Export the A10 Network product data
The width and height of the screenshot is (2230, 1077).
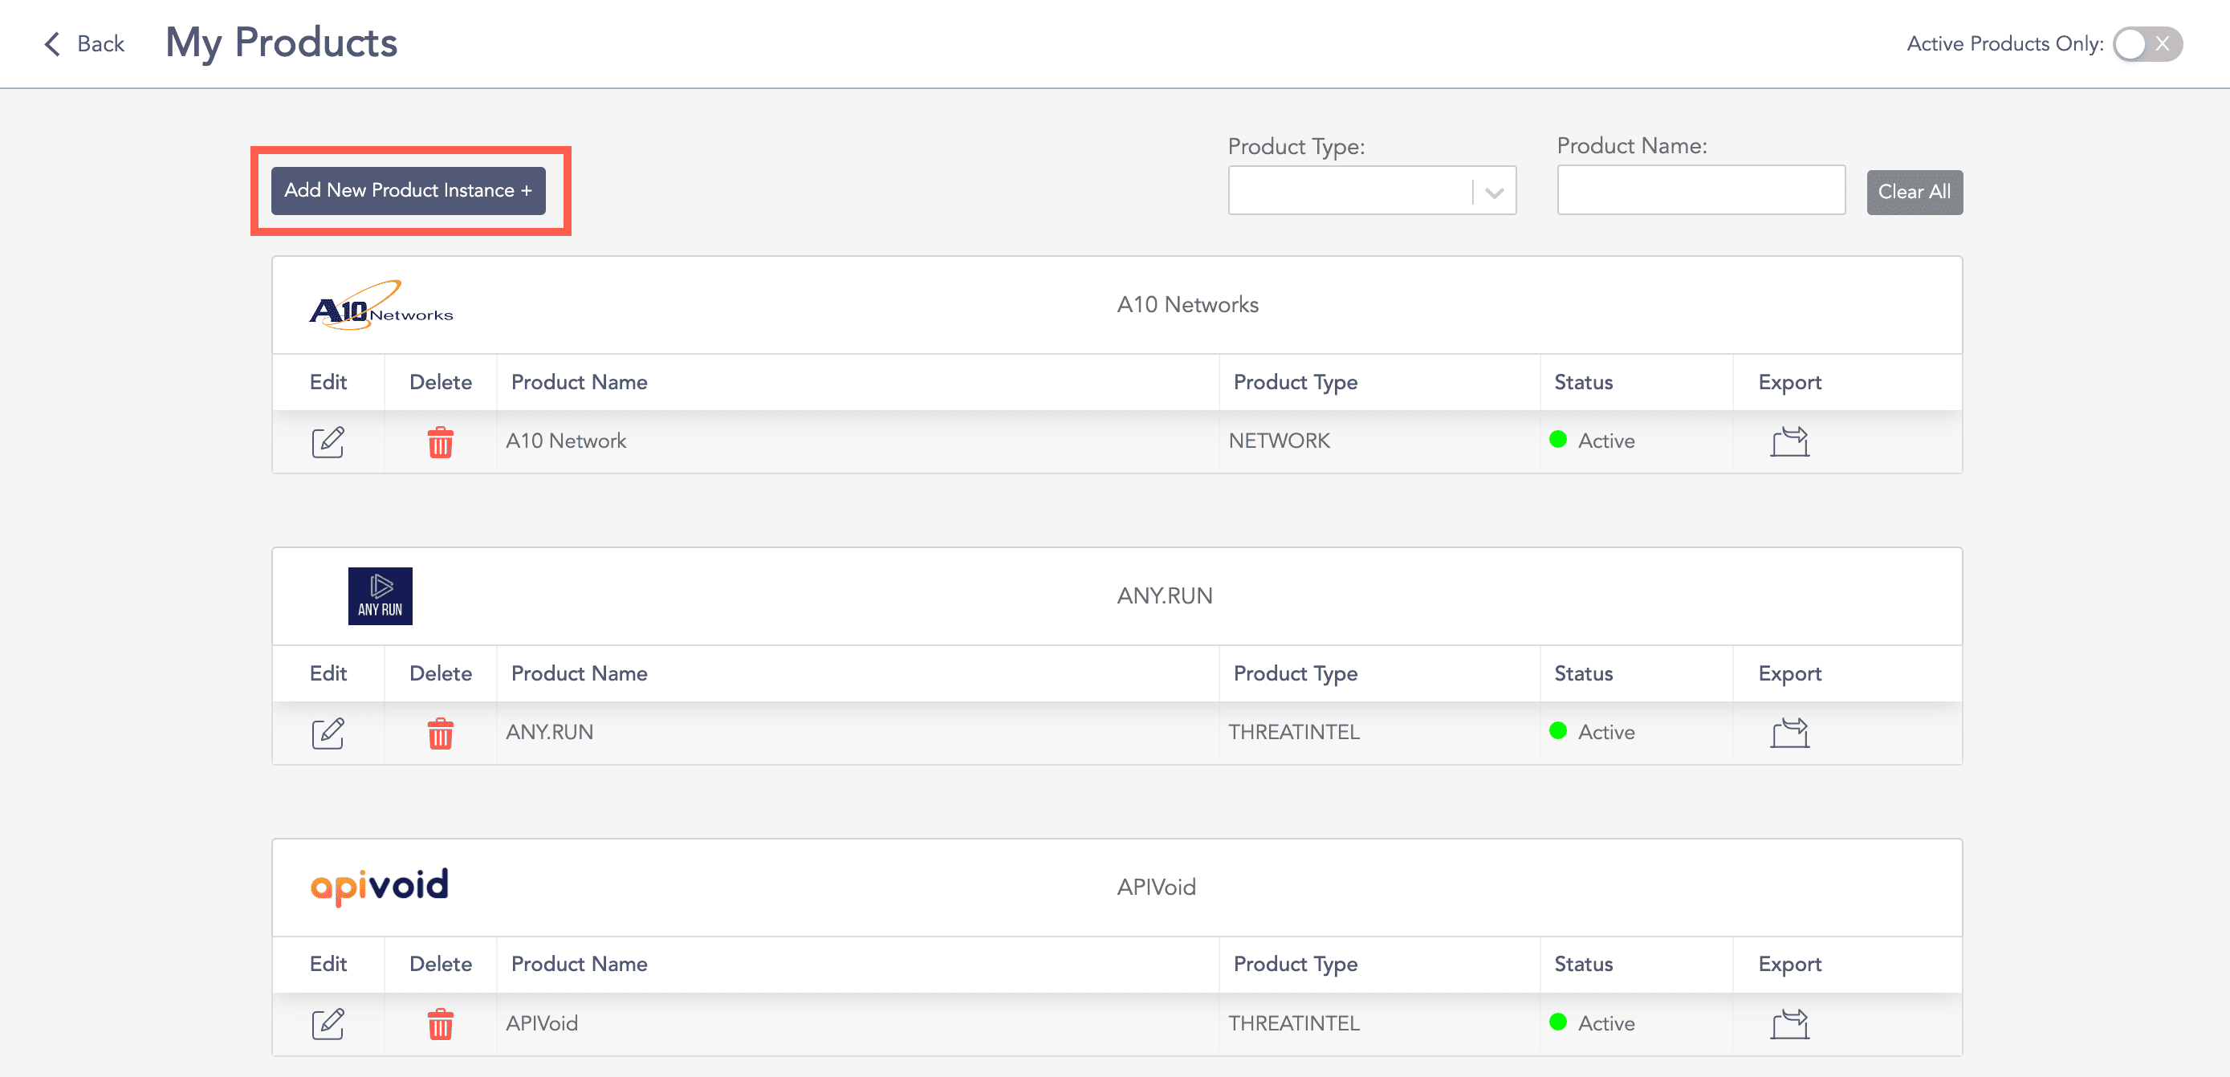pyautogui.click(x=1788, y=441)
